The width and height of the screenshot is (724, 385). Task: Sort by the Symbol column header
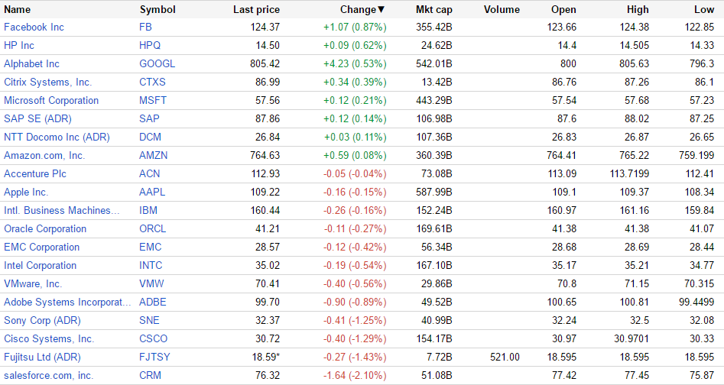pyautogui.click(x=157, y=10)
